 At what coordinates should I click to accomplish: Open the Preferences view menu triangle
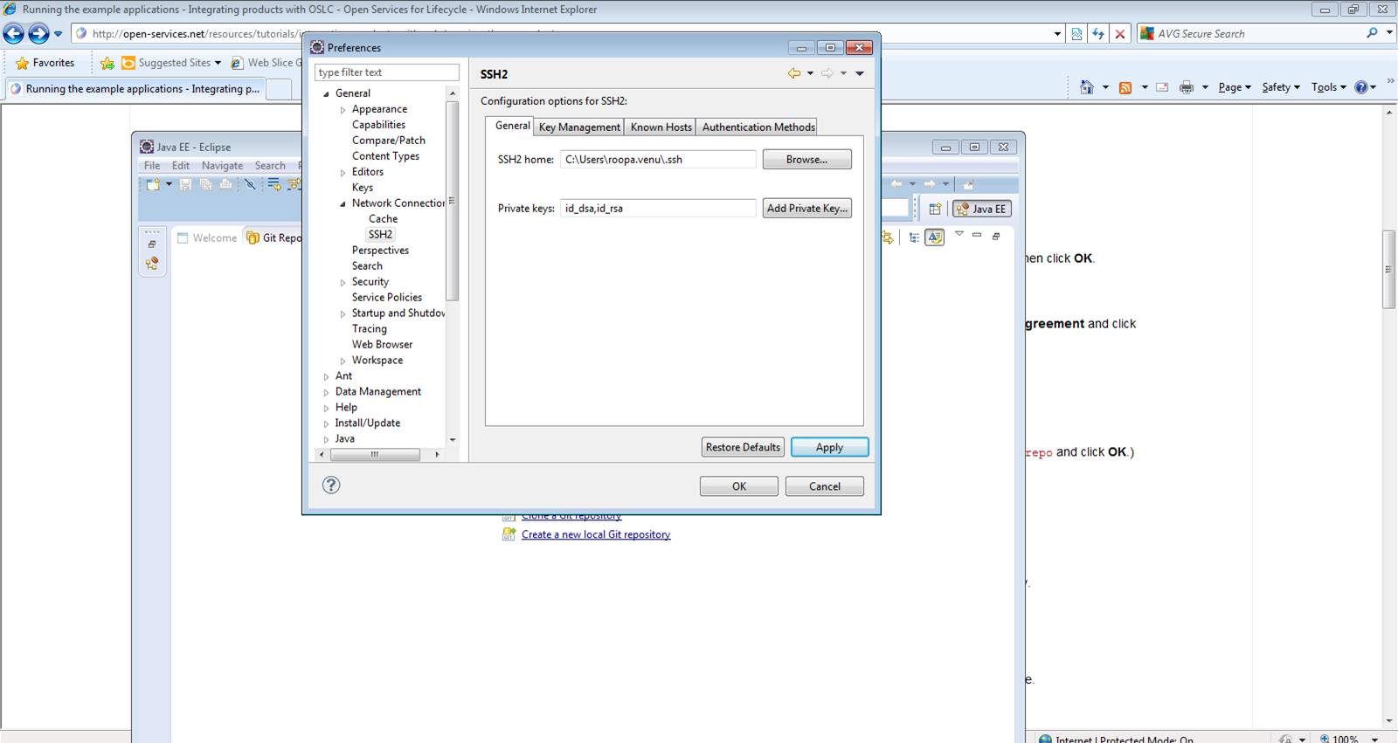(860, 73)
